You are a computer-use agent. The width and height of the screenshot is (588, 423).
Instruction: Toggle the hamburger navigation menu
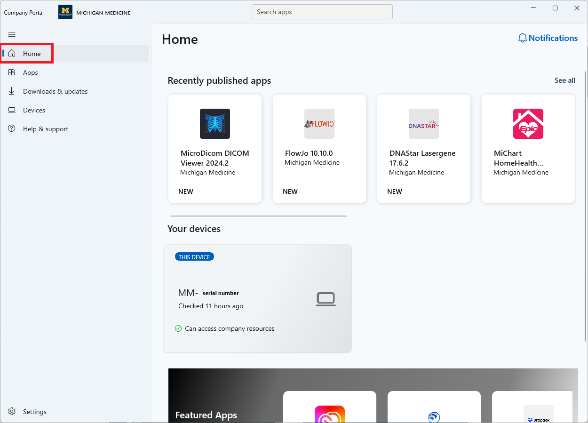pos(12,34)
